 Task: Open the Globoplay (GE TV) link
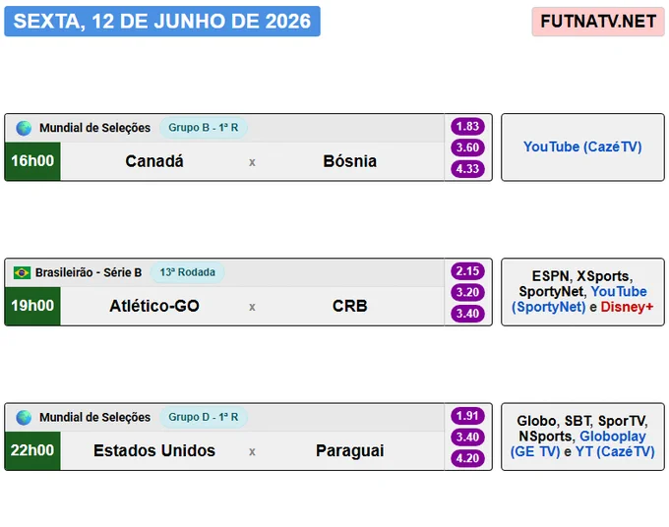click(578, 443)
